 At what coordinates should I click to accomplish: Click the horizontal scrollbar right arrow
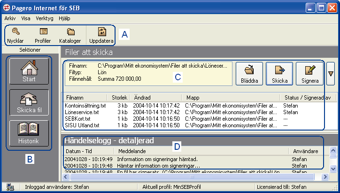coord(325,177)
